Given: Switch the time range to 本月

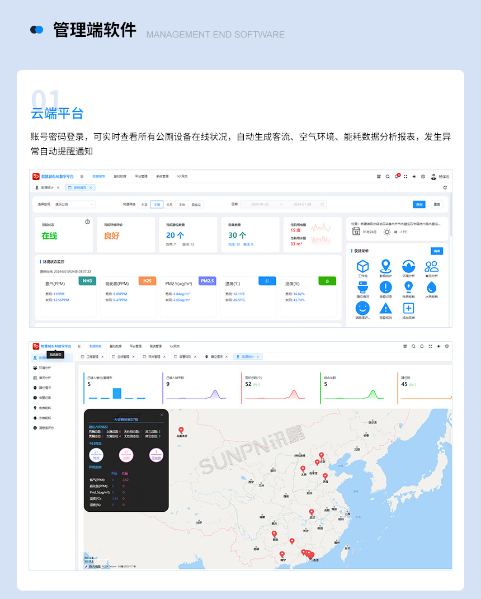Looking at the screenshot, I should coord(169,203).
